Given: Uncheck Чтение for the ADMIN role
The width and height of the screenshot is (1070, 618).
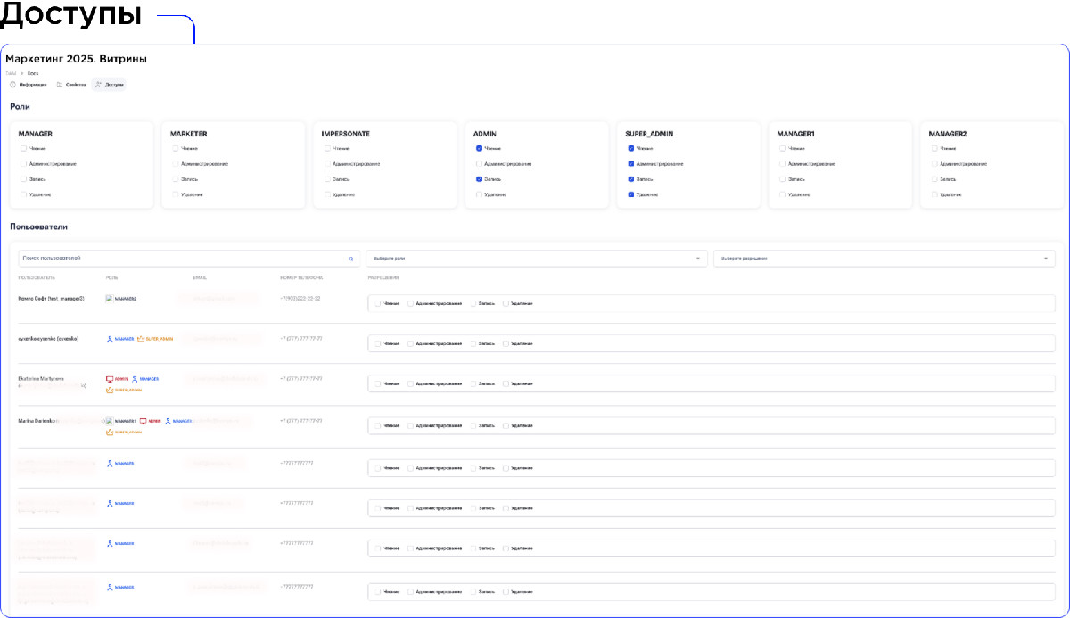Looking at the screenshot, I should pos(480,149).
